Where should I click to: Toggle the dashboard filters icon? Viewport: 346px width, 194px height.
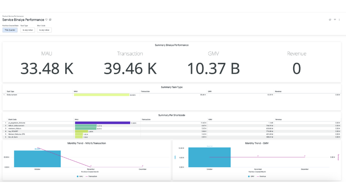coord(335,20)
